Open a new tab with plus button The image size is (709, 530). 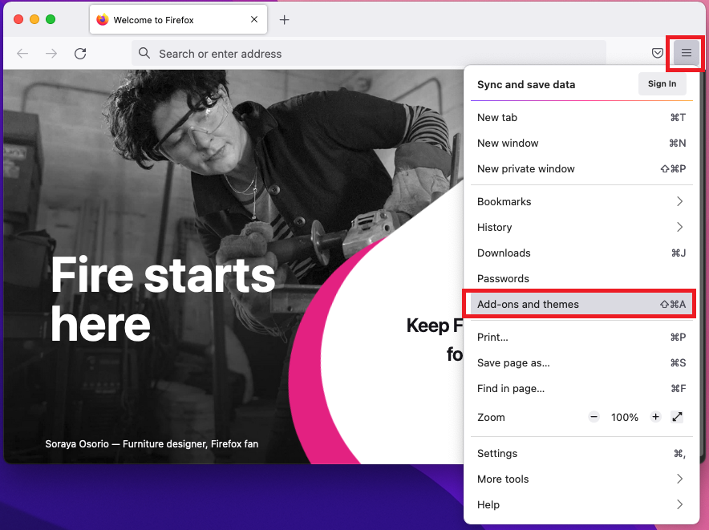pyautogui.click(x=284, y=20)
